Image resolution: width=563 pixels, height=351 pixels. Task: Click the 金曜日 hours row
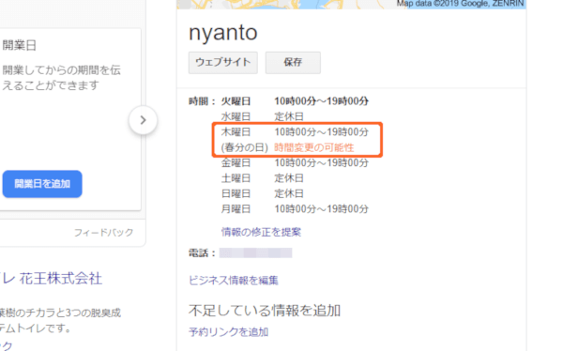pos(295,163)
